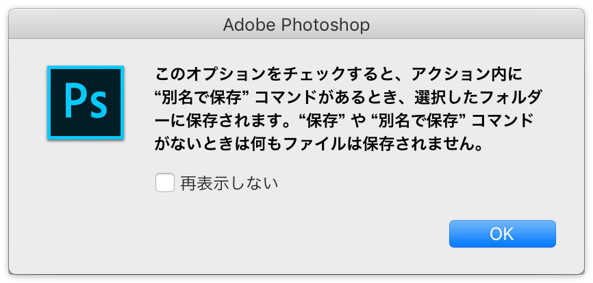Click the message line starting with このオプション
This screenshot has height=283, width=593.
[338, 75]
